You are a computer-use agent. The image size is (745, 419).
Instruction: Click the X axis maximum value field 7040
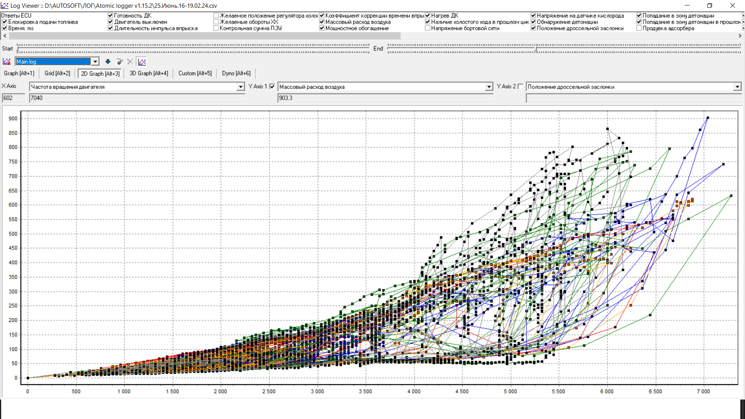click(137, 98)
